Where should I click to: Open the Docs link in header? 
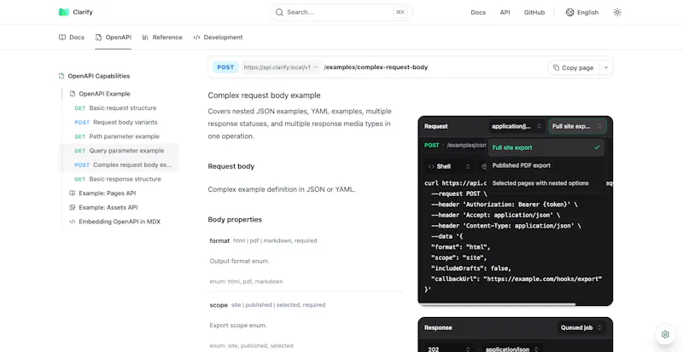point(478,12)
